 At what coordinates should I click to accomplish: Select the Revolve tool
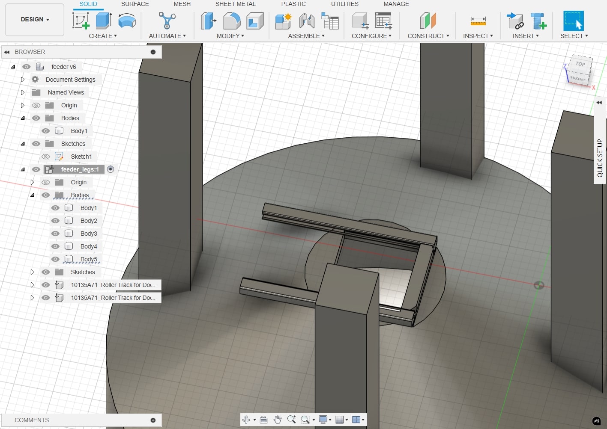coord(127,21)
